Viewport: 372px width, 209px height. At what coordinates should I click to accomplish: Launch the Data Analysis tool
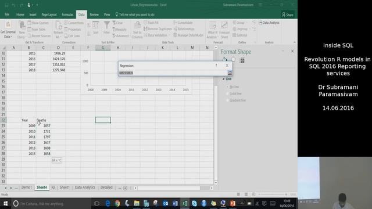(269, 23)
